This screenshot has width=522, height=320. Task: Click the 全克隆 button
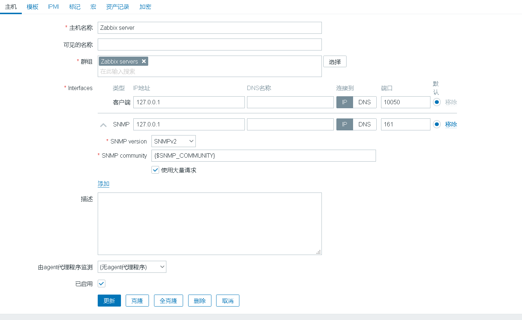point(169,301)
